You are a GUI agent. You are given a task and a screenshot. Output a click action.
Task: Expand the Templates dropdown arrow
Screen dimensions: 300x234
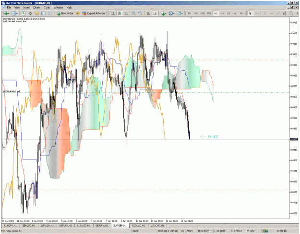tap(182, 13)
